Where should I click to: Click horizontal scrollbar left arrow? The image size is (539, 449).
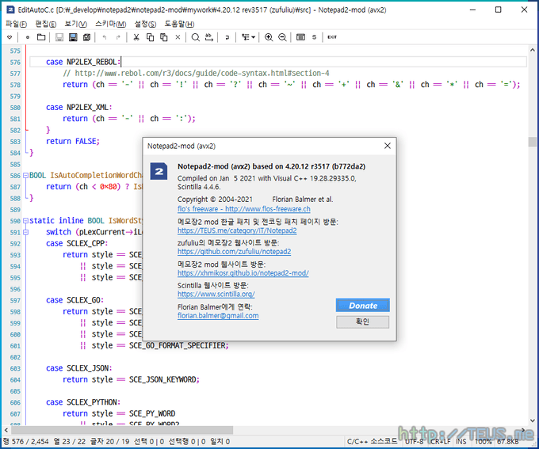pyautogui.click(x=6, y=430)
